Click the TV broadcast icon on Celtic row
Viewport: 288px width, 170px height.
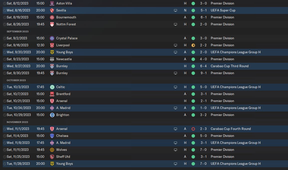(x=175, y=87)
